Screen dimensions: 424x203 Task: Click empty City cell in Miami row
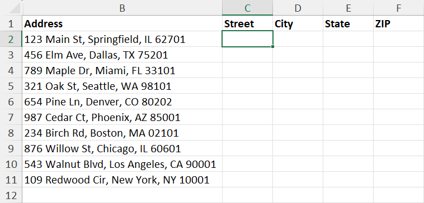click(298, 71)
